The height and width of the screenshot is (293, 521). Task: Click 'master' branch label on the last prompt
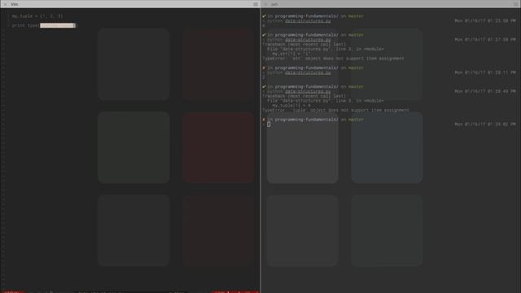point(356,120)
